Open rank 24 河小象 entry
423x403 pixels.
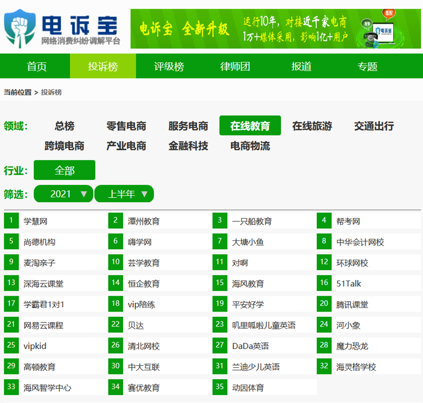point(369,324)
